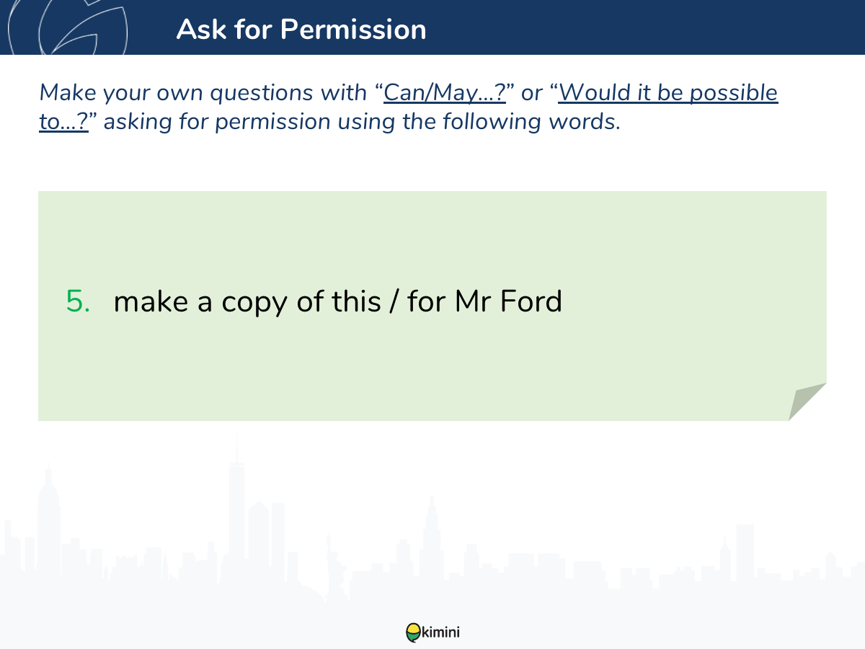This screenshot has width=865, height=649.
Task: Click the 'kimini' brand text
Action: click(440, 633)
